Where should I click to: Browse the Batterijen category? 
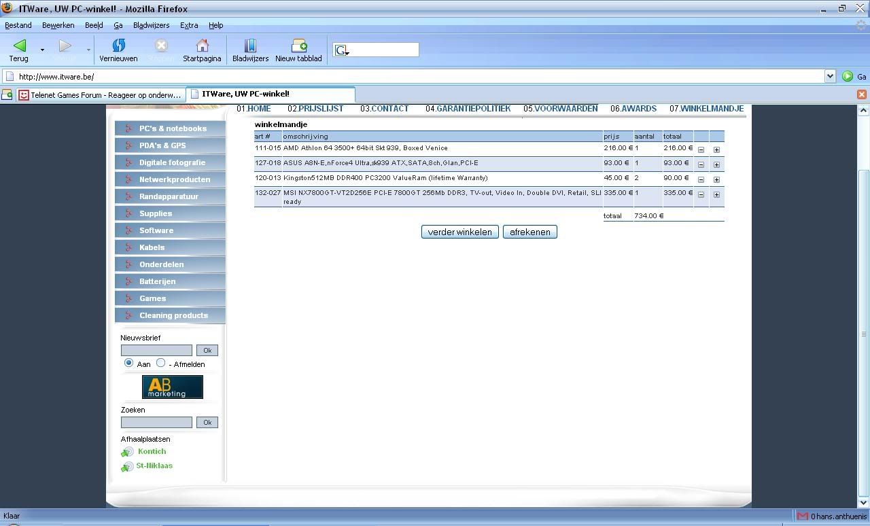[170, 281]
